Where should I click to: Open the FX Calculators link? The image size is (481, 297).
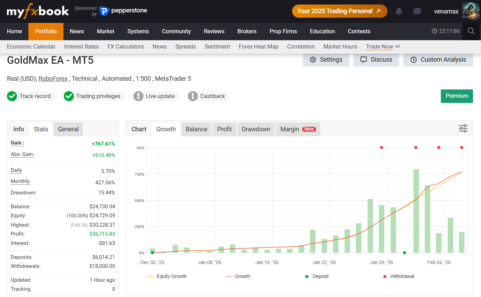pos(126,46)
